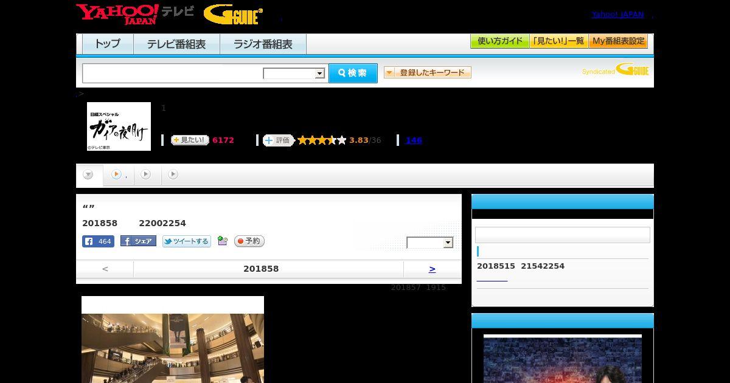Click the Yahoo! Japan TV logo
This screenshot has width=730, height=383.
tap(135, 14)
